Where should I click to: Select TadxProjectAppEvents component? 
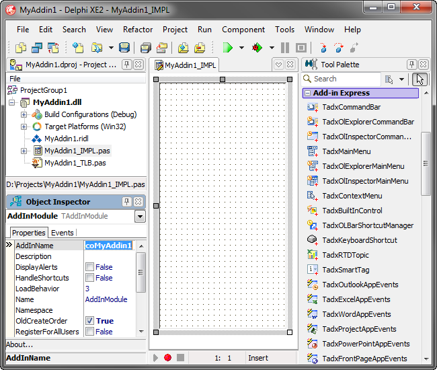click(x=359, y=329)
